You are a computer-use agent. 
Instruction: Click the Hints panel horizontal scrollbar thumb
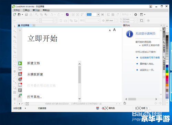coord(132,99)
